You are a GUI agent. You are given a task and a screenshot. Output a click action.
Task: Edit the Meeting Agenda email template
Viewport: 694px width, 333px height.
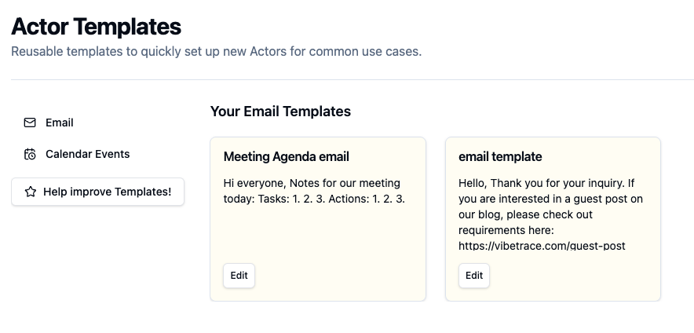click(239, 276)
